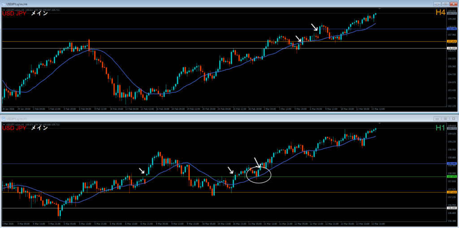Click the chart icon in the USDJPY H4 title bar
This screenshot has height=228, width=459.
click(4, 4)
